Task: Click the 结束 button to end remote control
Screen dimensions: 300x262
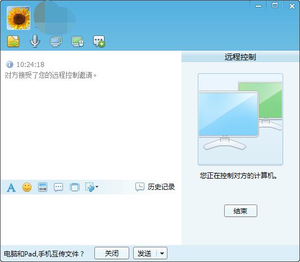Action: tap(240, 211)
